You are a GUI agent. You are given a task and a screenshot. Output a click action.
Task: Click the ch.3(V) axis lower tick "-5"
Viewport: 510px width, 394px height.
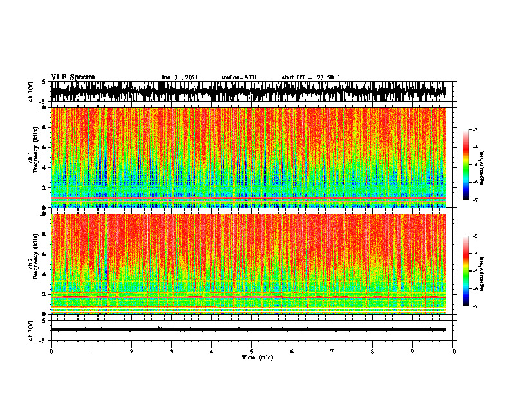43,341
